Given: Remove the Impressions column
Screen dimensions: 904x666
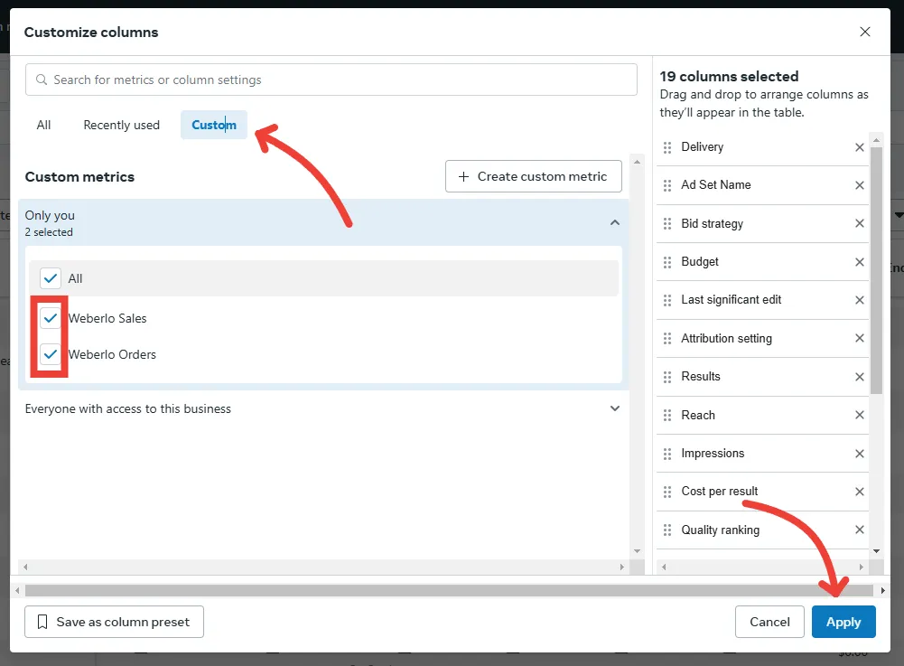Looking at the screenshot, I should (859, 454).
